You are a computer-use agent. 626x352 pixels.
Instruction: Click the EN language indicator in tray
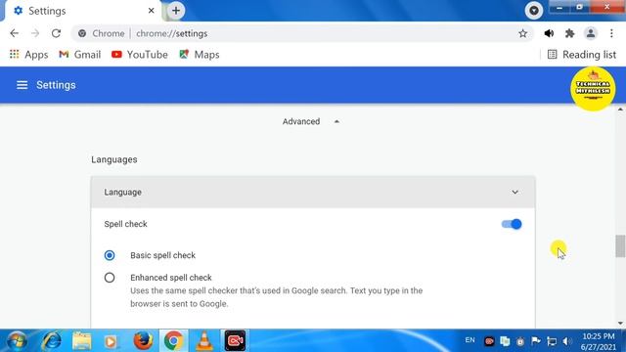pos(469,340)
